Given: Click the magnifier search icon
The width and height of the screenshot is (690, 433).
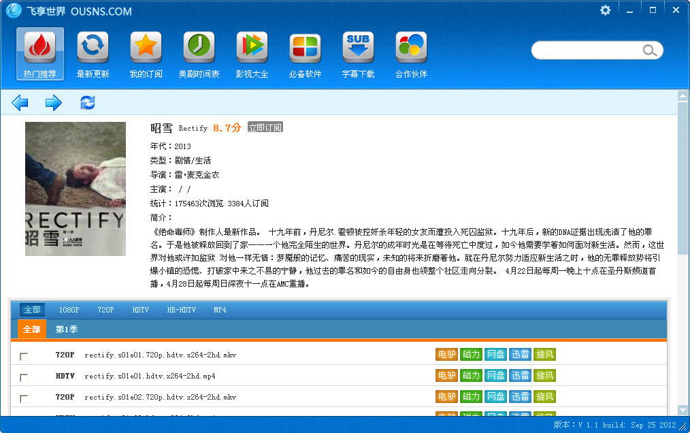Looking at the screenshot, I should [650, 50].
